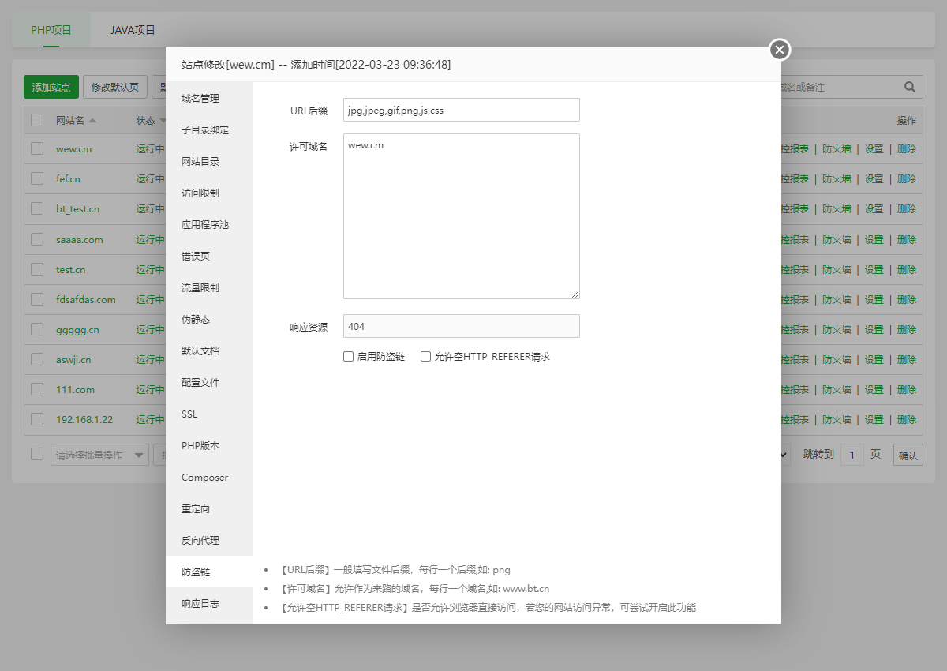Click inside the URL后缀 input field
The height and width of the screenshot is (671, 947).
[x=461, y=109]
